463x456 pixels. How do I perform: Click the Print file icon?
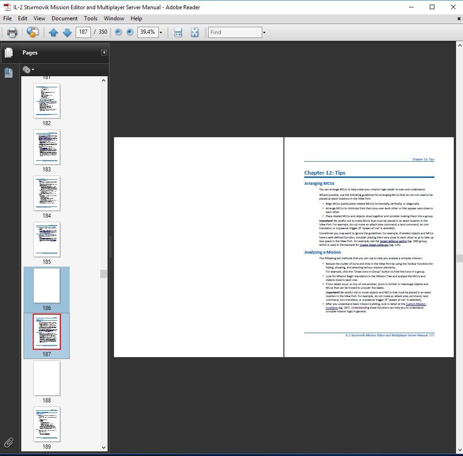pyautogui.click(x=12, y=32)
